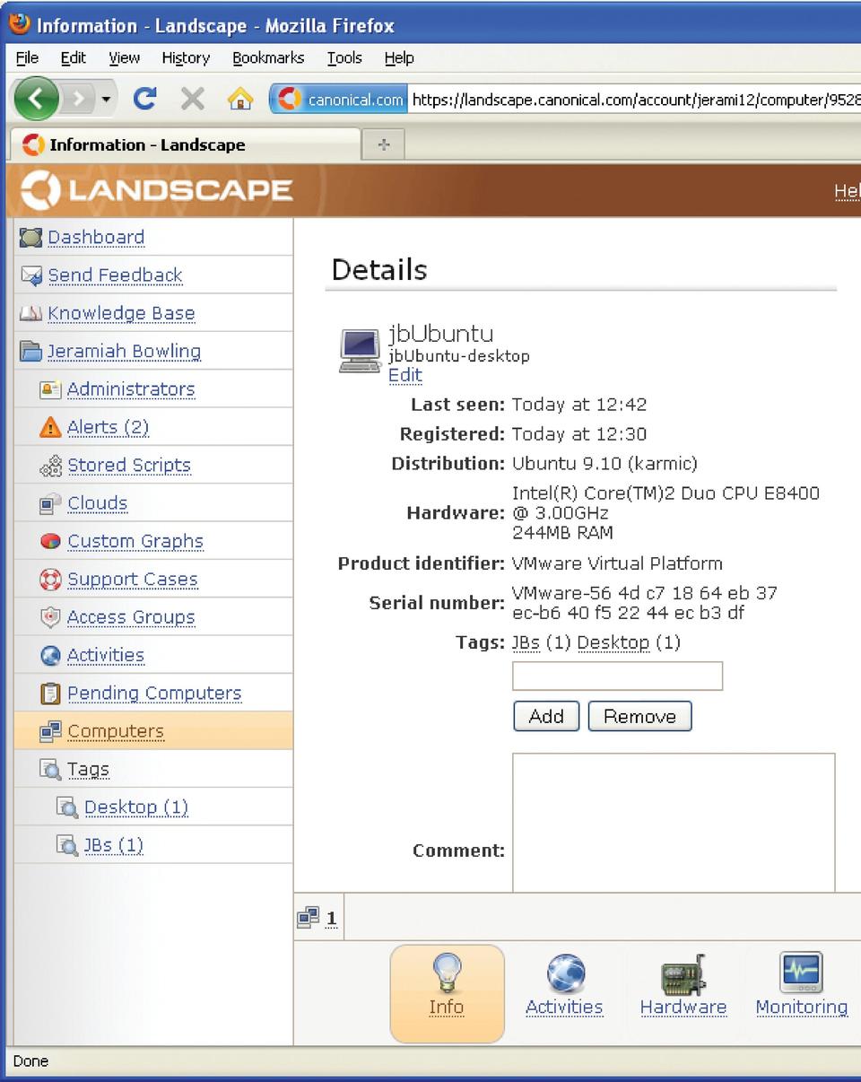Open the JBs (1) tag in sidebar
The width and height of the screenshot is (861, 1082).
[114, 845]
